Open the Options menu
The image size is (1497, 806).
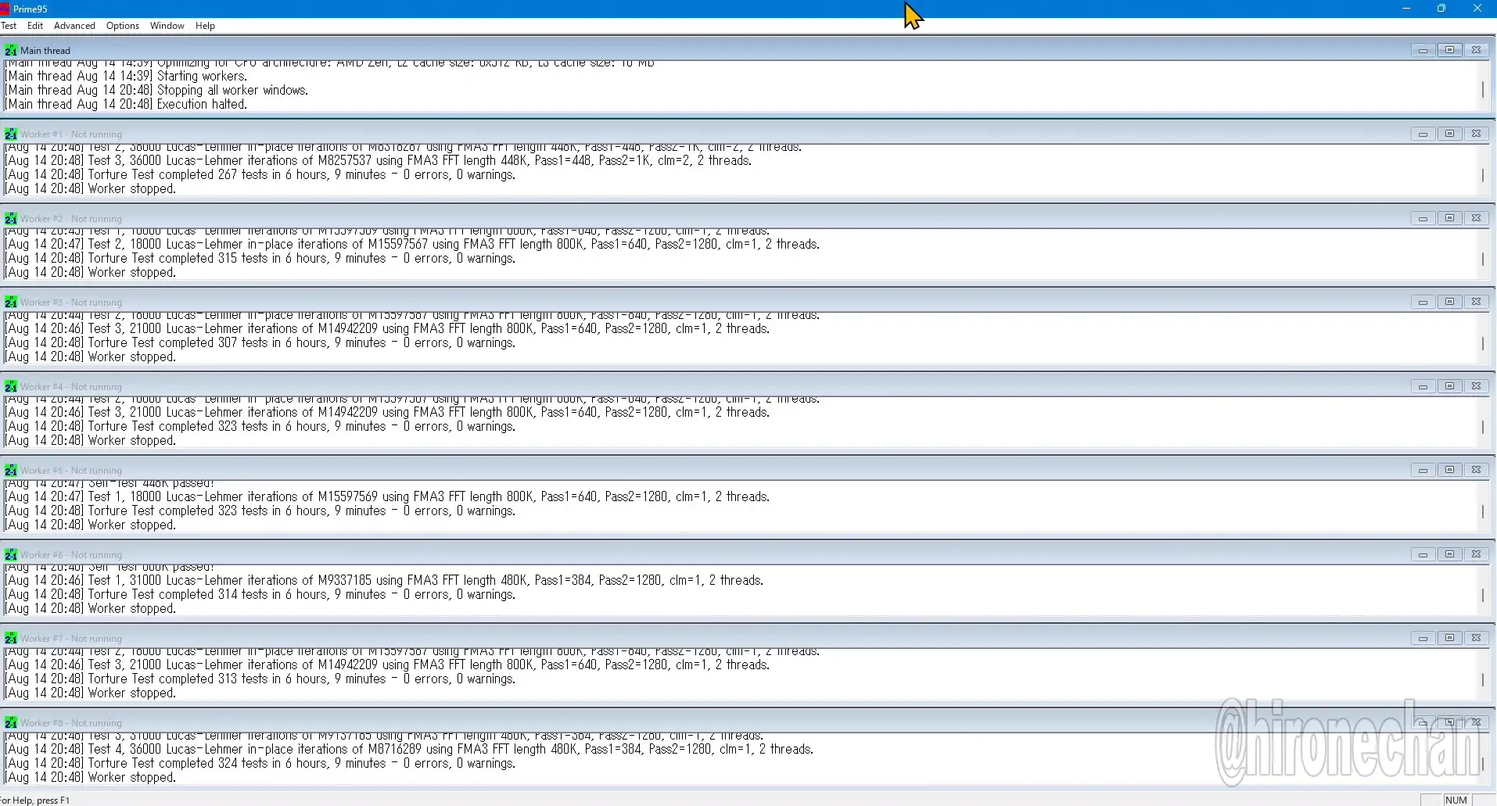[x=123, y=26]
